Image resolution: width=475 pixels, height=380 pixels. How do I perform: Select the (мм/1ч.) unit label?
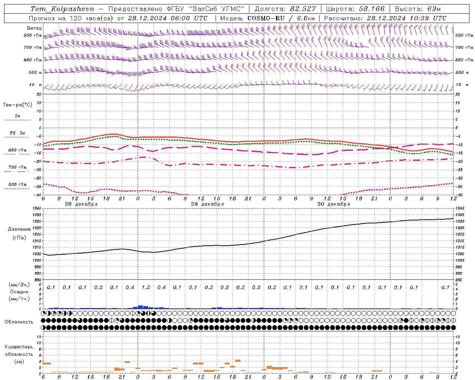[19, 299]
